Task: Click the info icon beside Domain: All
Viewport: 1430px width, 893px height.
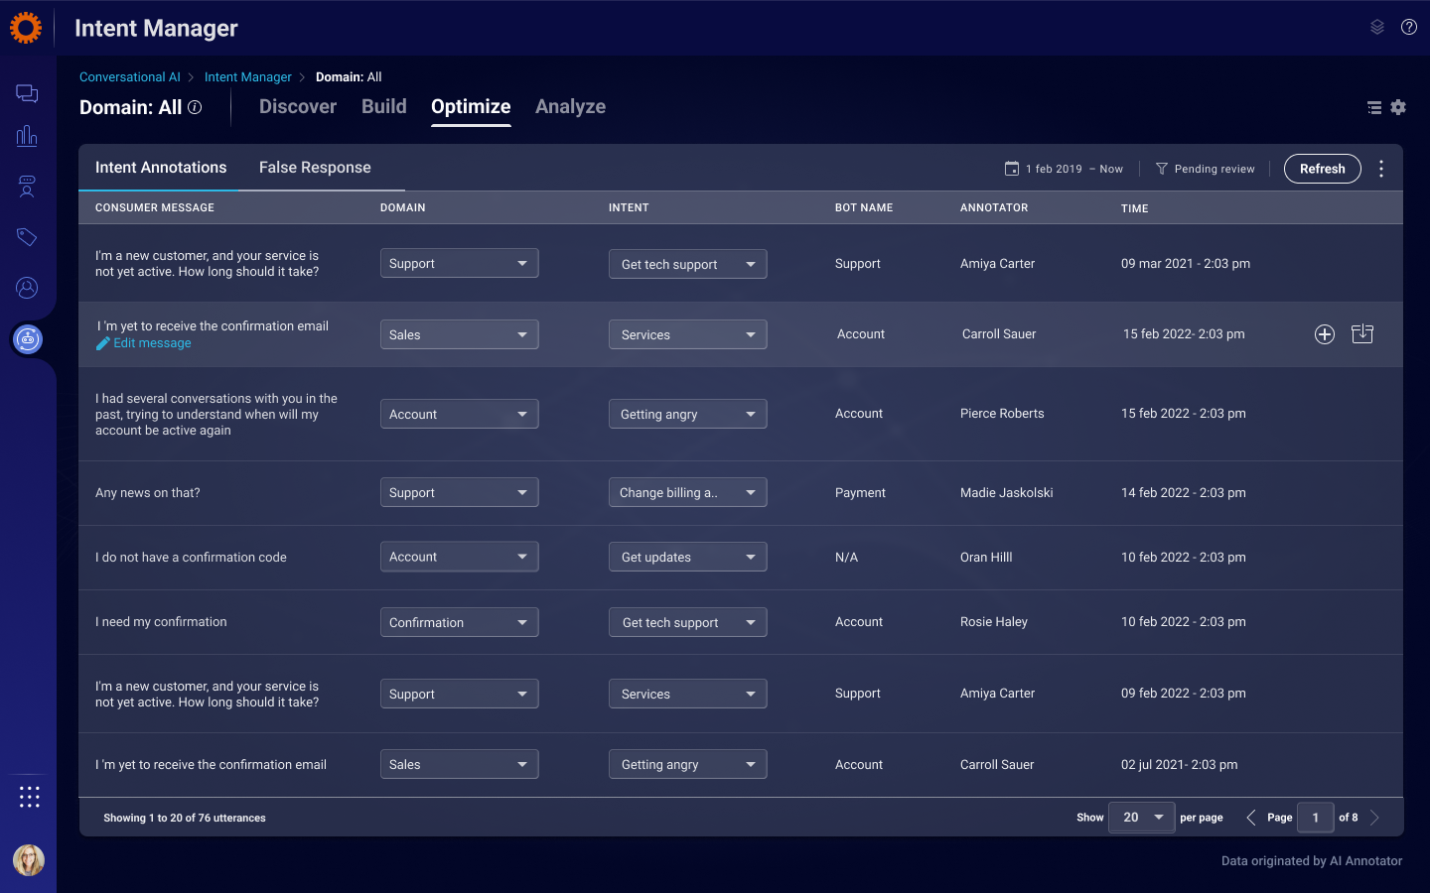Action: [x=195, y=107]
